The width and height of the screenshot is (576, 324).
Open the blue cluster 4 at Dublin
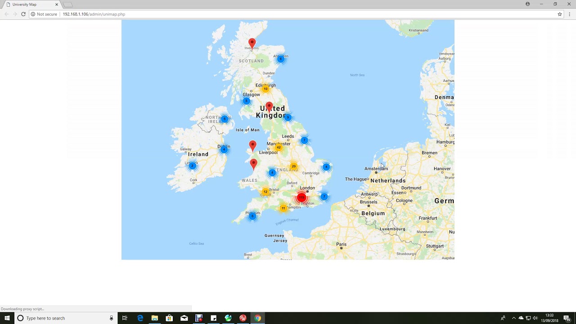224,149
